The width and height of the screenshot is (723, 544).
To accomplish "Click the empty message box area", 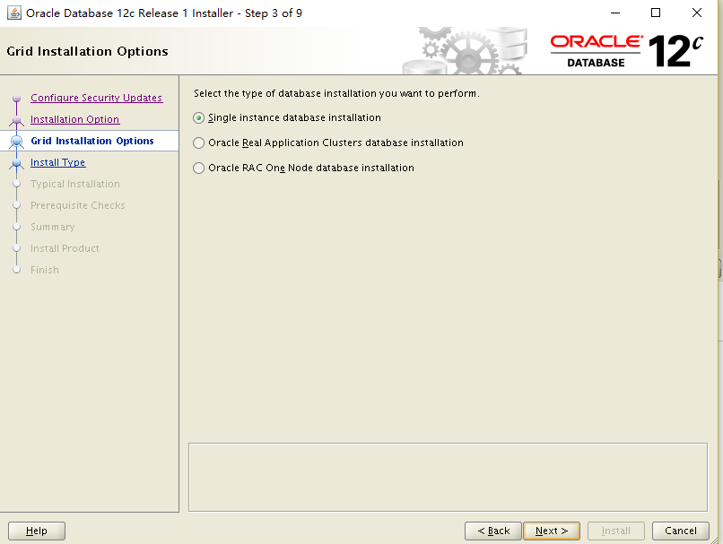I will pyautogui.click(x=448, y=477).
